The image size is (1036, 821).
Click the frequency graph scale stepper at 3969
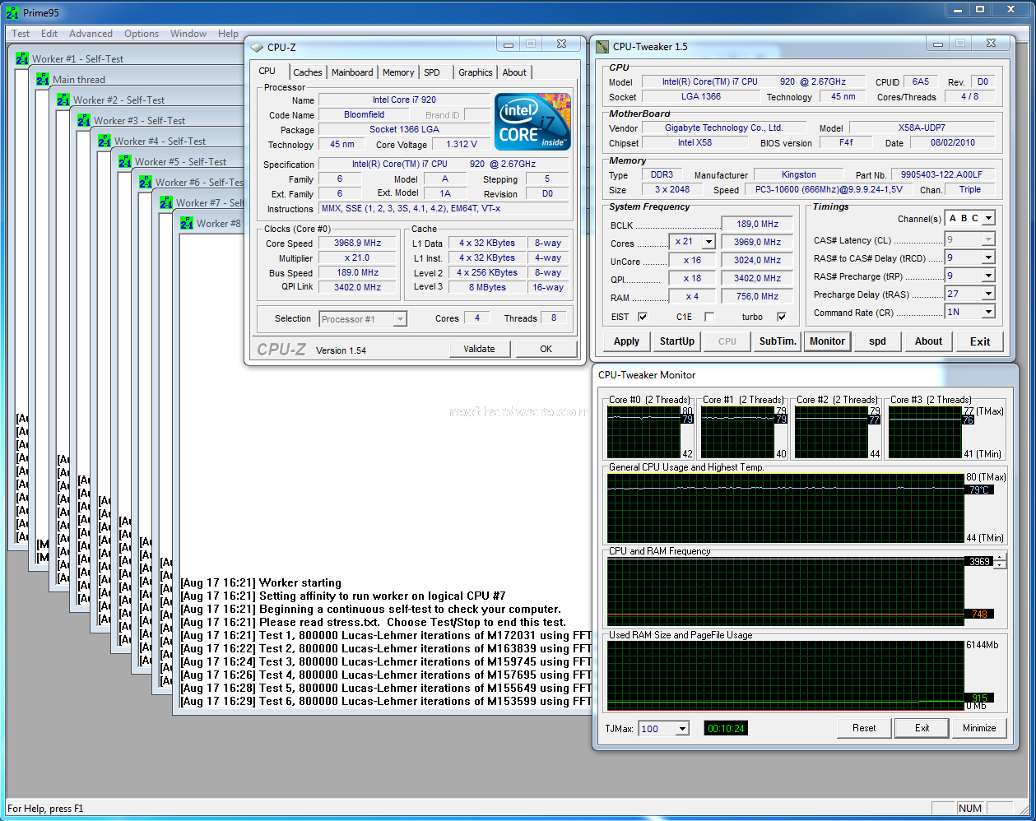(1000, 561)
